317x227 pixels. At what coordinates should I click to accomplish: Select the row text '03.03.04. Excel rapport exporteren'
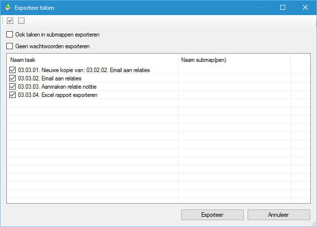[x=58, y=95]
